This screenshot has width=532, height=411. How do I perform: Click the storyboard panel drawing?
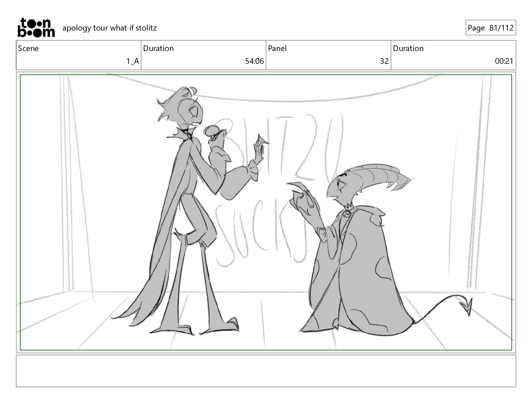(x=266, y=212)
